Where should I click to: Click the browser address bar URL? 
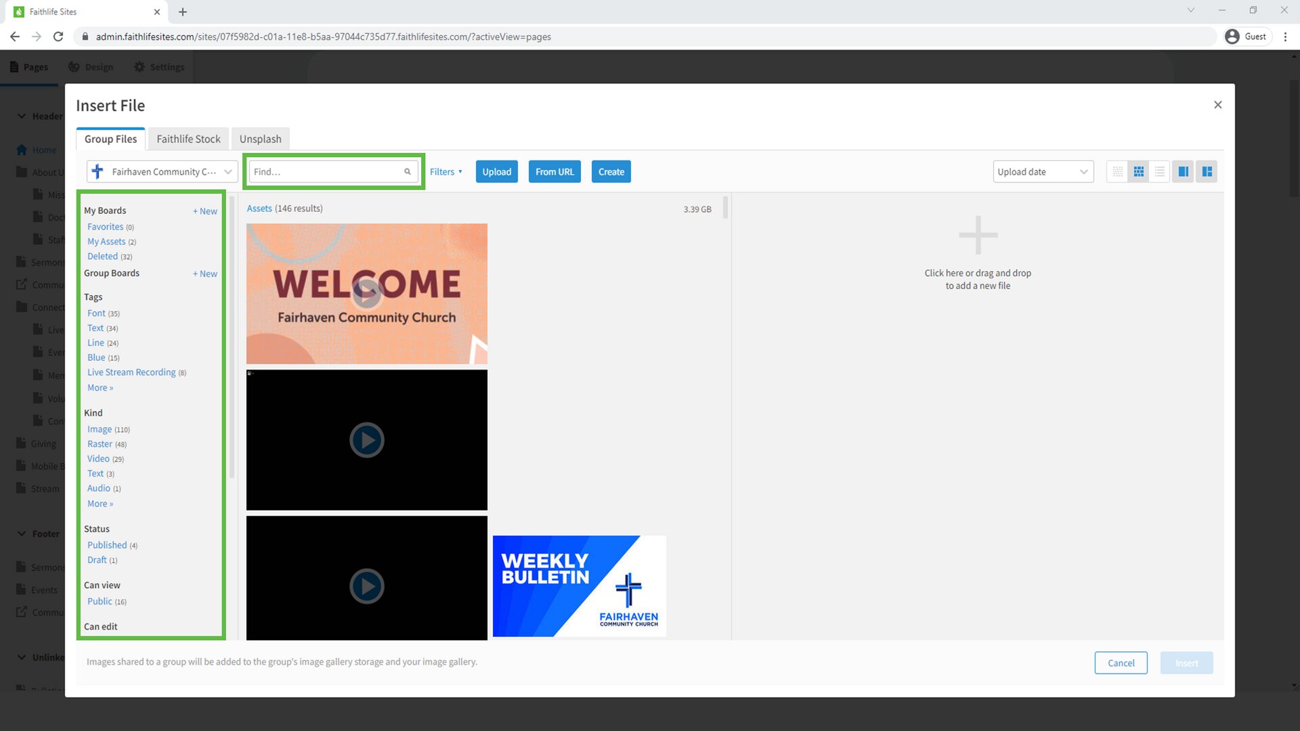tap(323, 37)
